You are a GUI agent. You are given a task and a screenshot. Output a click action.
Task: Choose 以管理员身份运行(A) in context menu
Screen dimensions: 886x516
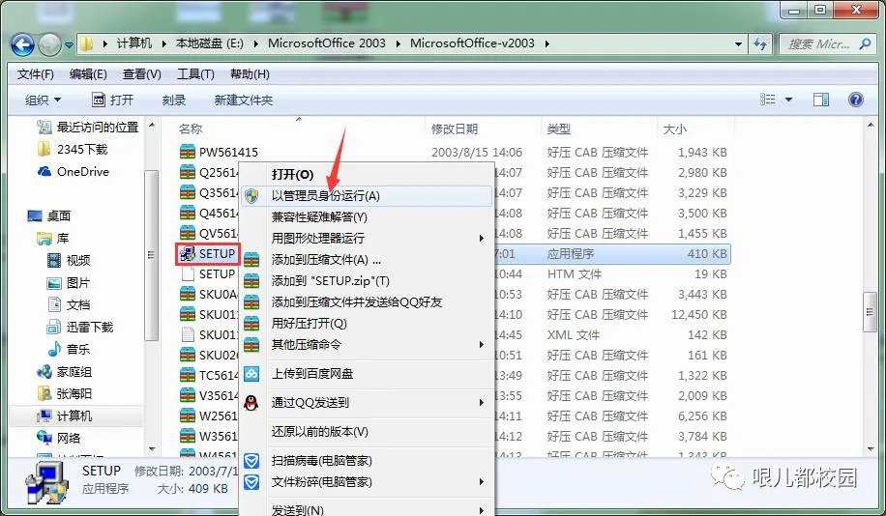tap(366, 196)
